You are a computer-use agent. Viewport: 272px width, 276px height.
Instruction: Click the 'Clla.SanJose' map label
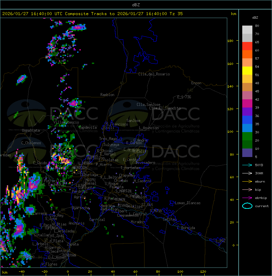(148, 105)
